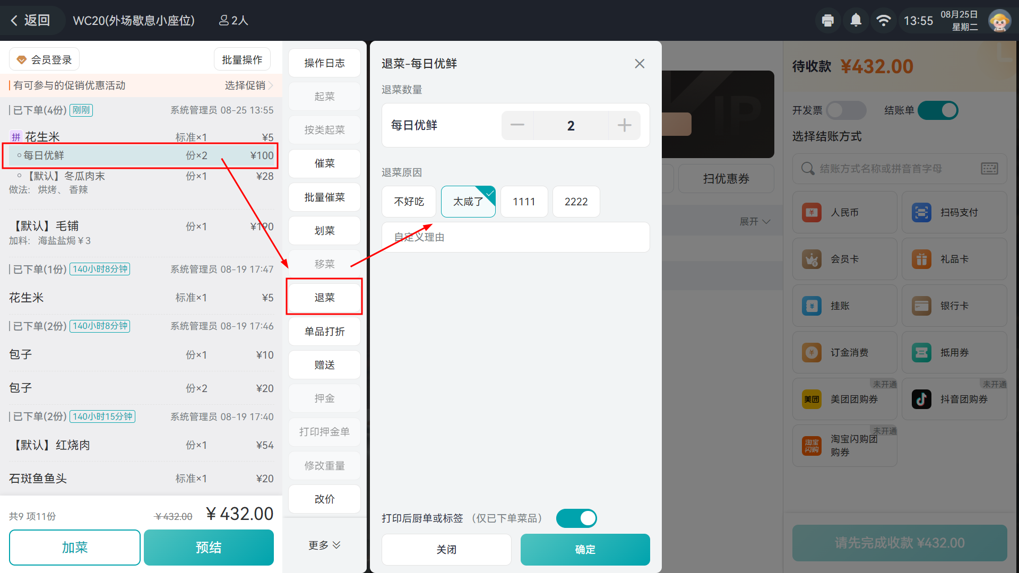Select the 会员卡 payment option
The height and width of the screenshot is (573, 1019).
(844, 259)
